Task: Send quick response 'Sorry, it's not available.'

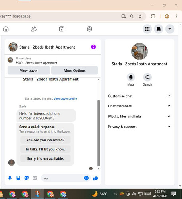Action: click(45, 158)
